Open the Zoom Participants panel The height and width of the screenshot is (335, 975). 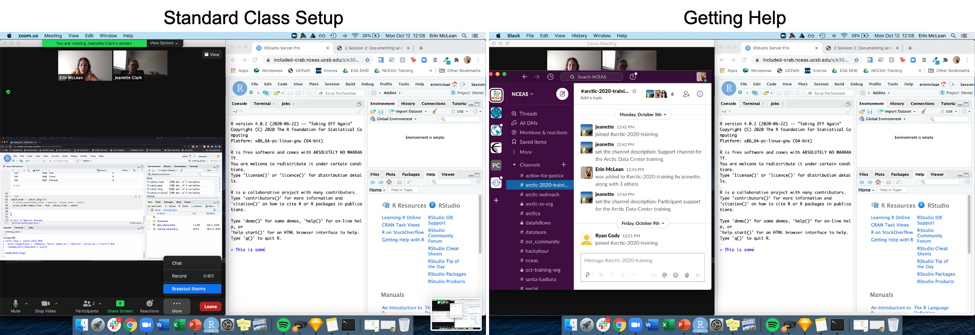coord(87,306)
